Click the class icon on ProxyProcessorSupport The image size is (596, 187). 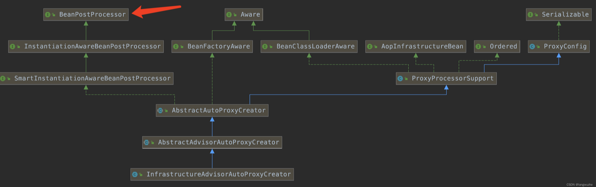[x=400, y=78]
